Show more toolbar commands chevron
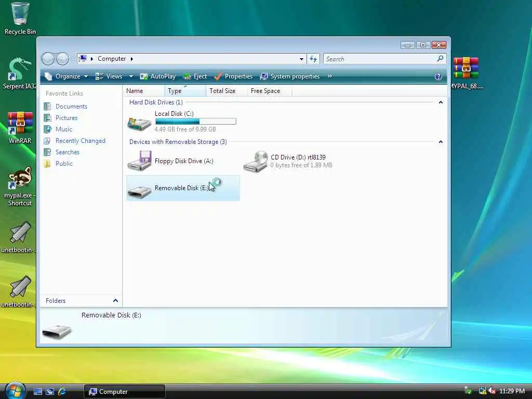This screenshot has height=399, width=532. coord(329,76)
